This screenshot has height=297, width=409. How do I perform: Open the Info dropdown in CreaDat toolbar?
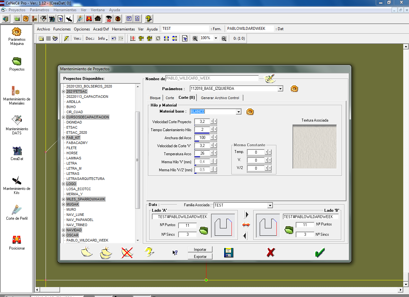pyautogui.click(x=103, y=38)
